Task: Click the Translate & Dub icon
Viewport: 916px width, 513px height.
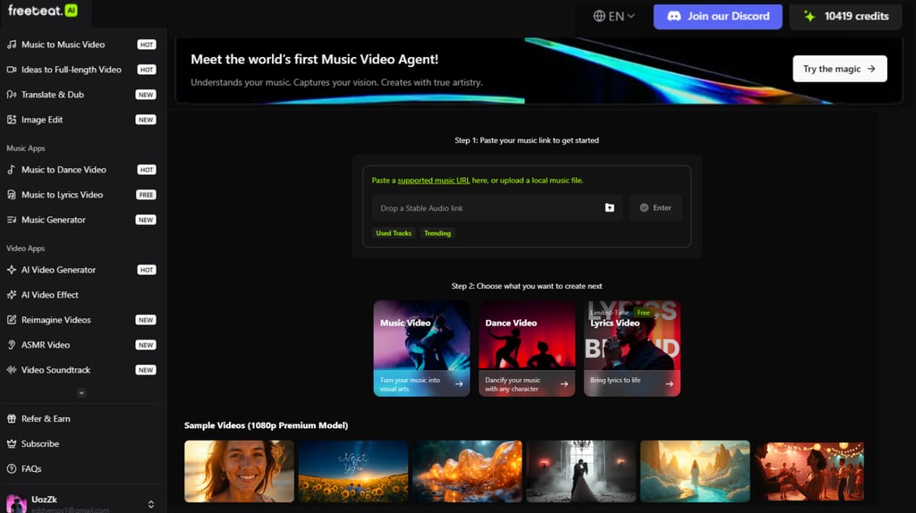Action: pos(11,95)
